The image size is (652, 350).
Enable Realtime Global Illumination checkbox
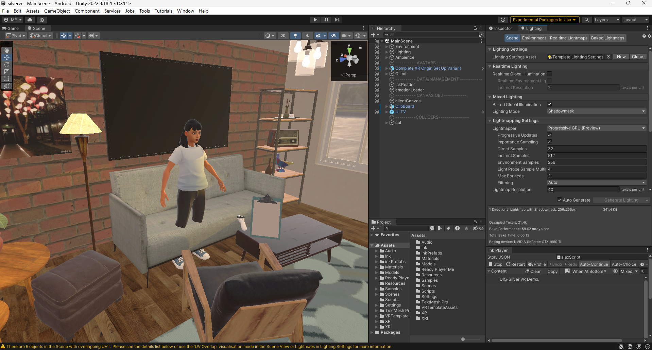[549, 74]
